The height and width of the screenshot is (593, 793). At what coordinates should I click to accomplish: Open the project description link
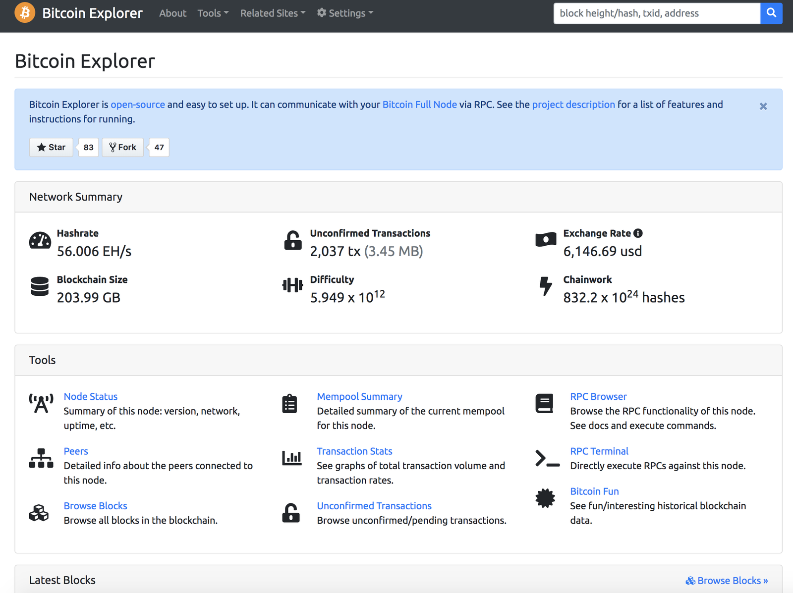(573, 105)
